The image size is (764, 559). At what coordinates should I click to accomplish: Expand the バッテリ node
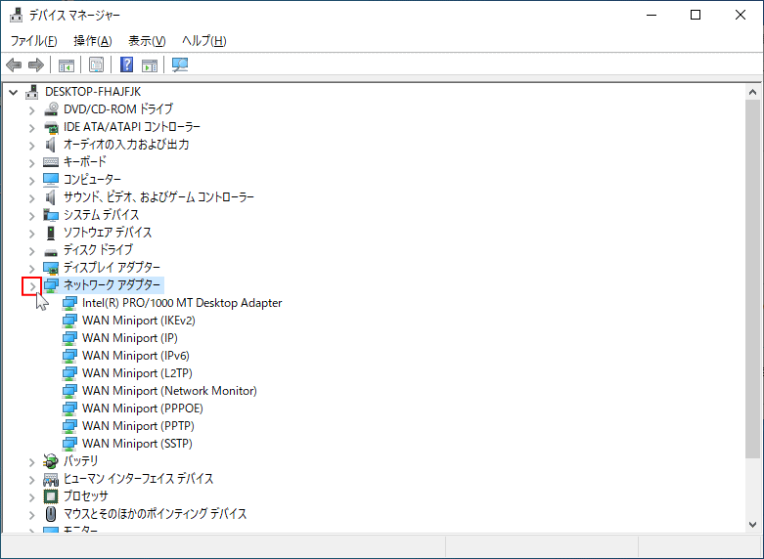click(x=32, y=462)
